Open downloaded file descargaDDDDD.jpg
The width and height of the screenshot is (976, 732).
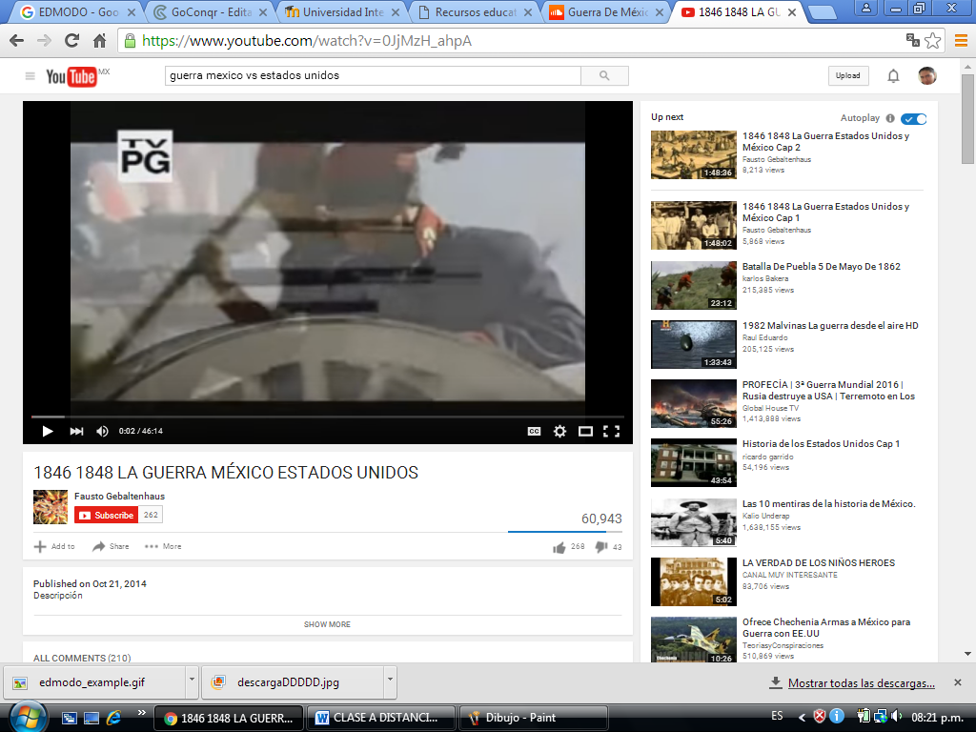[x=294, y=682]
